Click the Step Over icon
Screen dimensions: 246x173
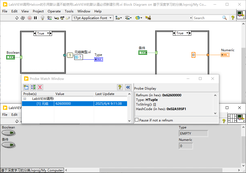pyautogui.click(x=62, y=18)
